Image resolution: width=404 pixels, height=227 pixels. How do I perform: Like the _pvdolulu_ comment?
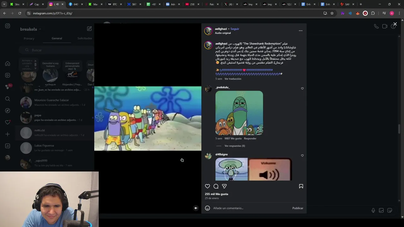point(302,89)
